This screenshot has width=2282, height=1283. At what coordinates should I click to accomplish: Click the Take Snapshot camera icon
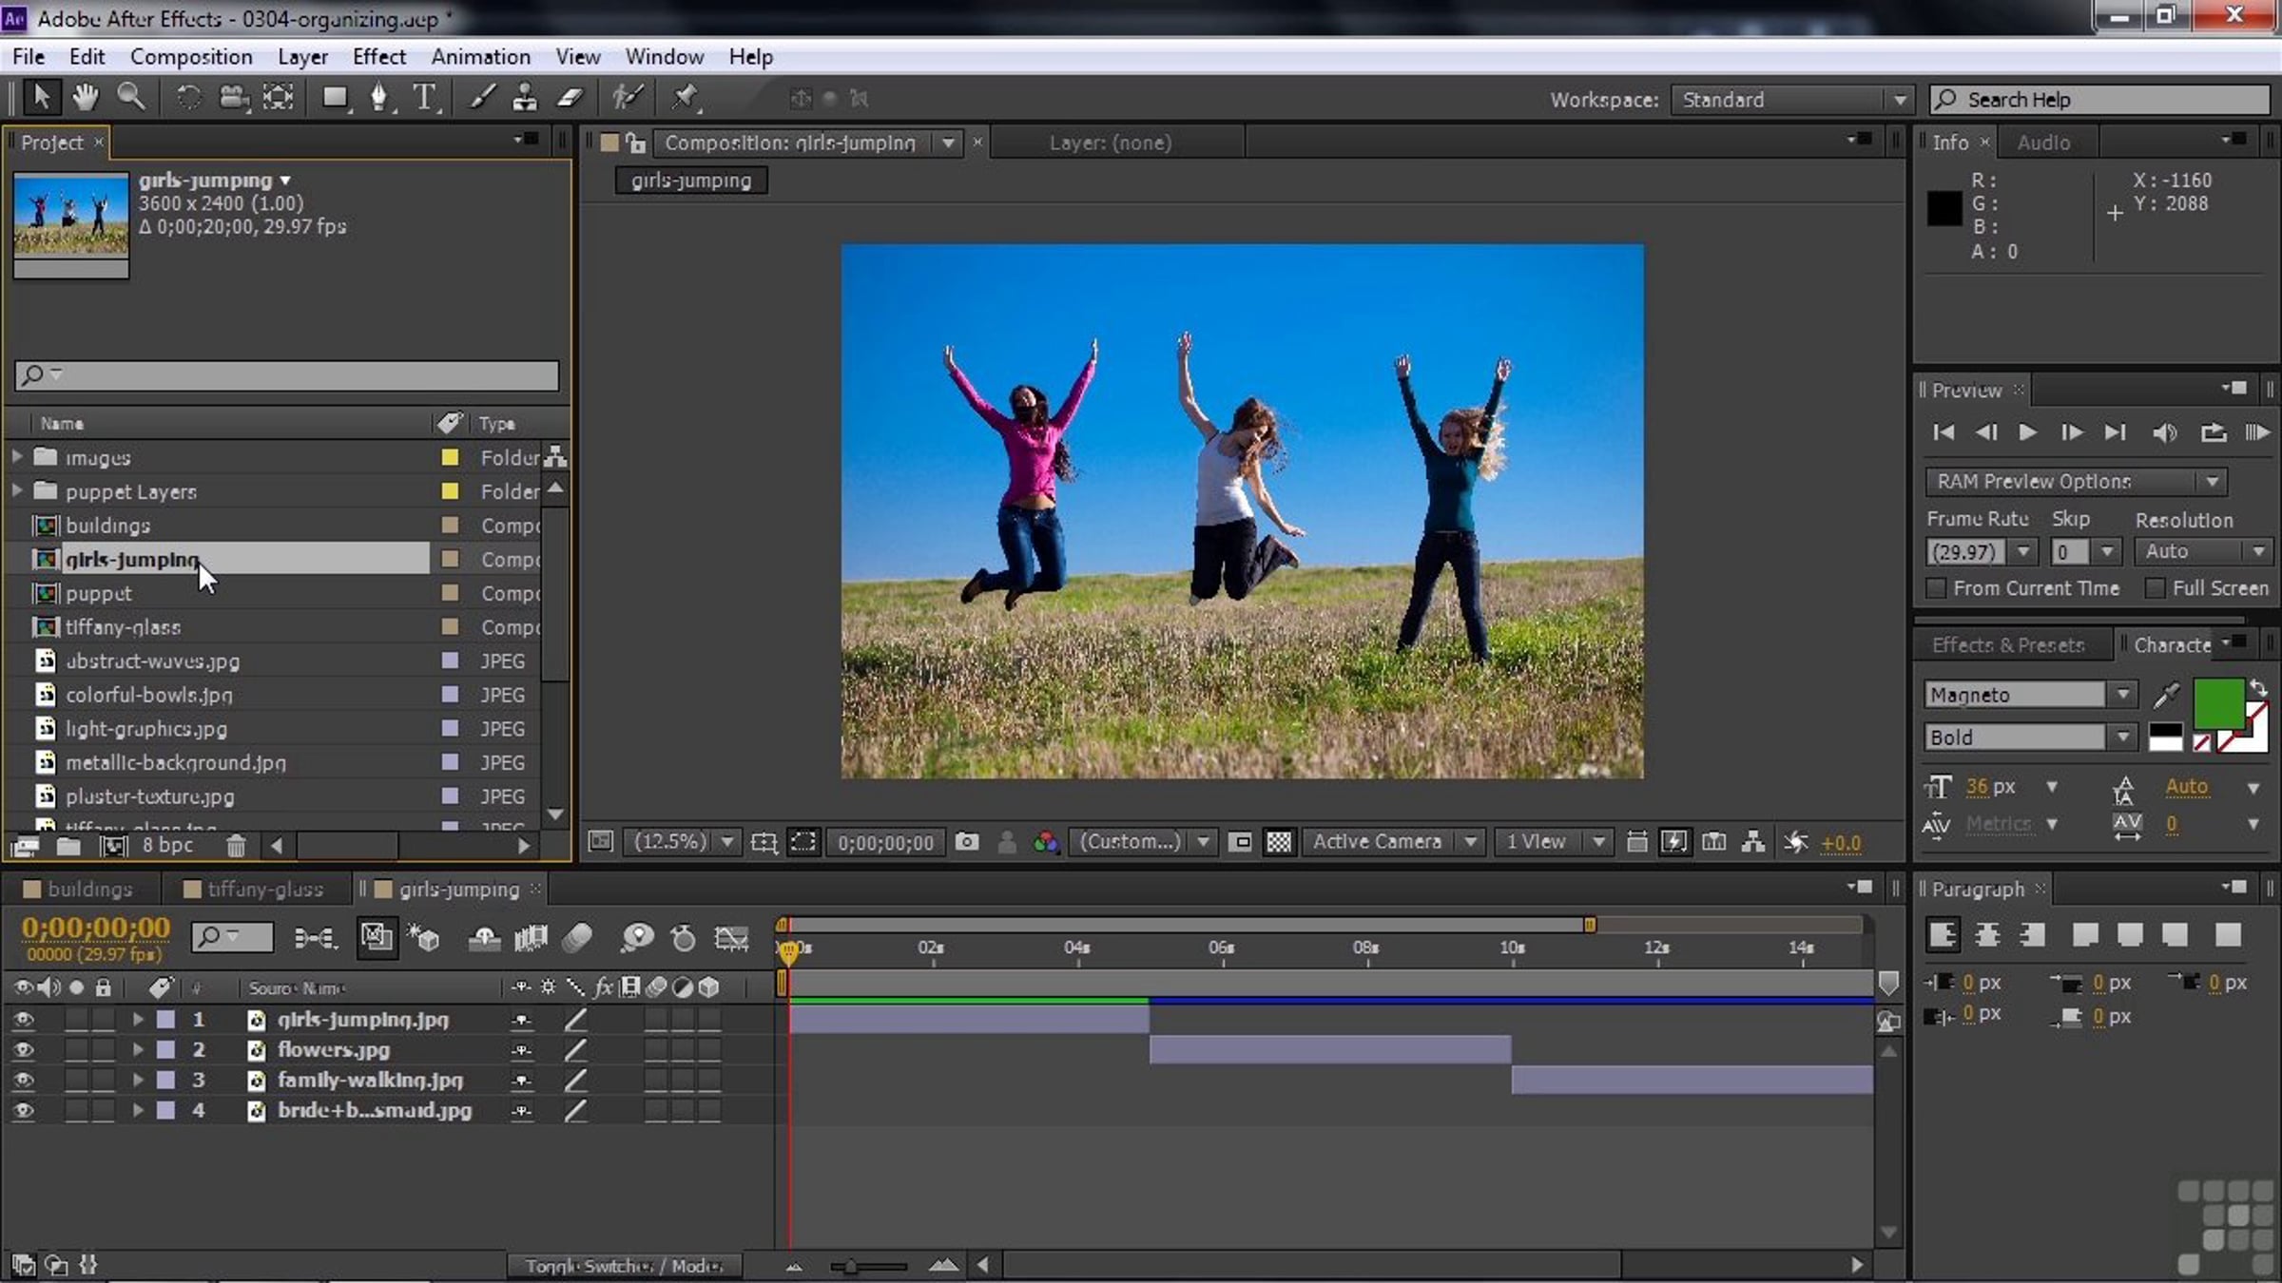967,842
